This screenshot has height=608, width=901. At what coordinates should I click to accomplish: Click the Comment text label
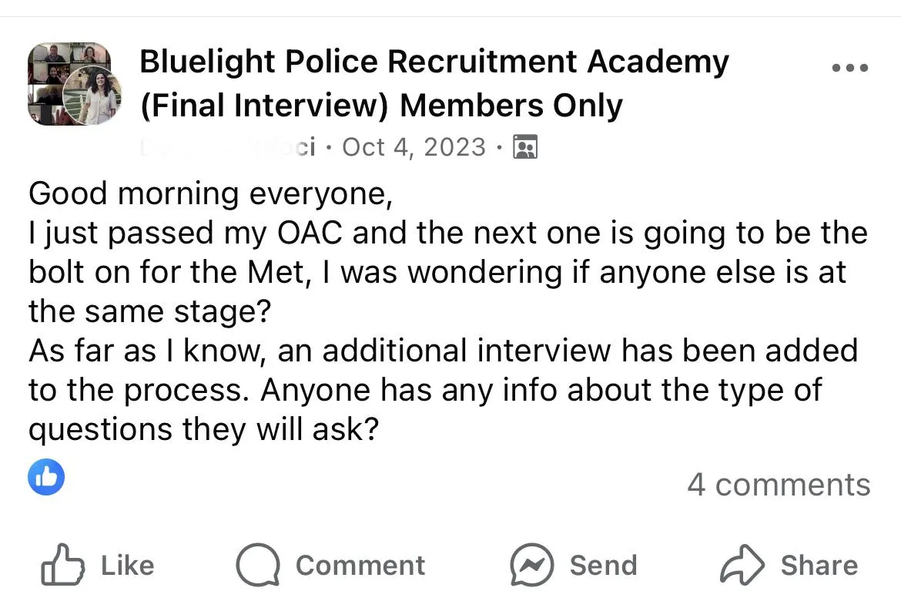click(360, 566)
